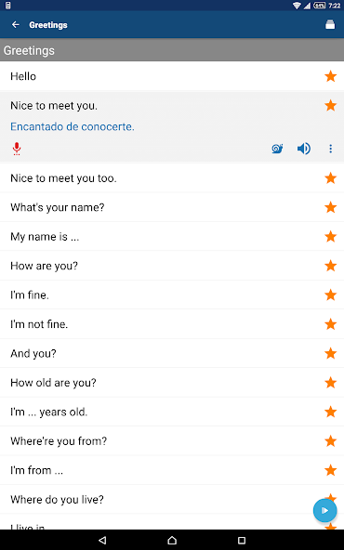The width and height of the screenshot is (344, 550).
Task: Toggle the star beside How are you?
Action: [330, 266]
